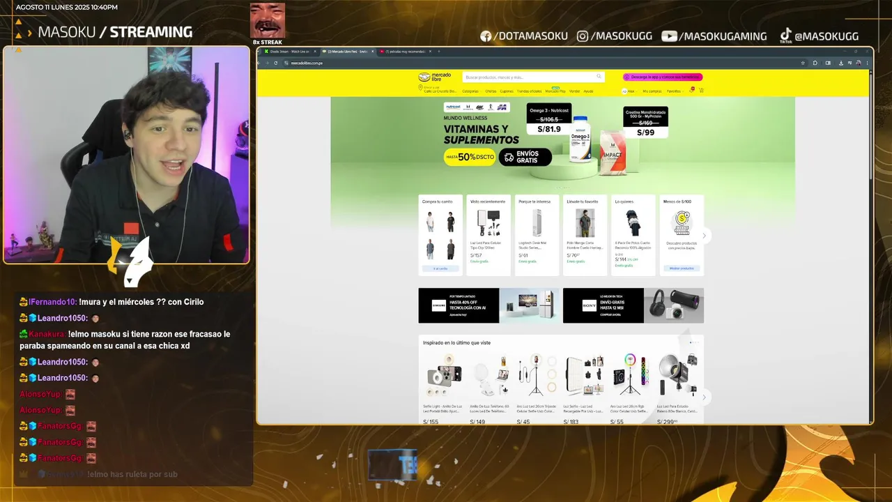The image size is (892, 502).
Task: Click lFernando10 username in chat
Action: (x=52, y=302)
